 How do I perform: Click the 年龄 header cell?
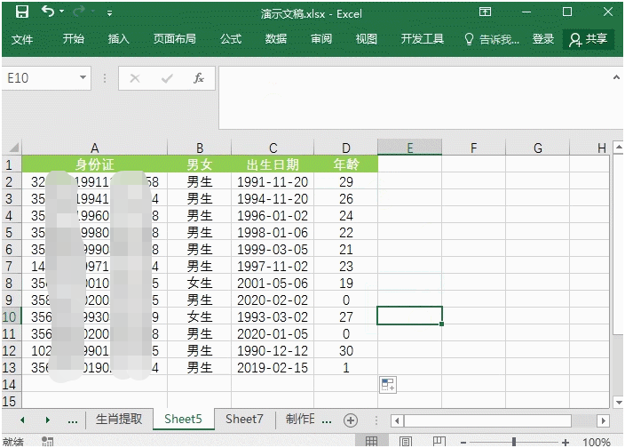(346, 164)
